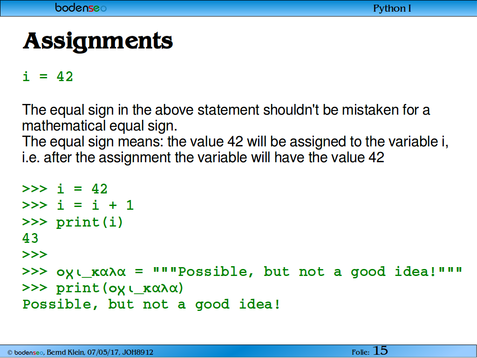Click the bodenseo logo in the header
This screenshot has height=358, width=477.
[81, 7]
